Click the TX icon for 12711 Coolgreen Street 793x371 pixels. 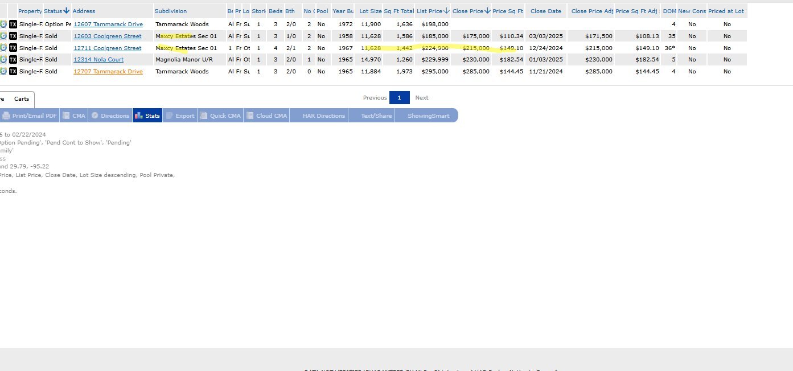pos(13,48)
